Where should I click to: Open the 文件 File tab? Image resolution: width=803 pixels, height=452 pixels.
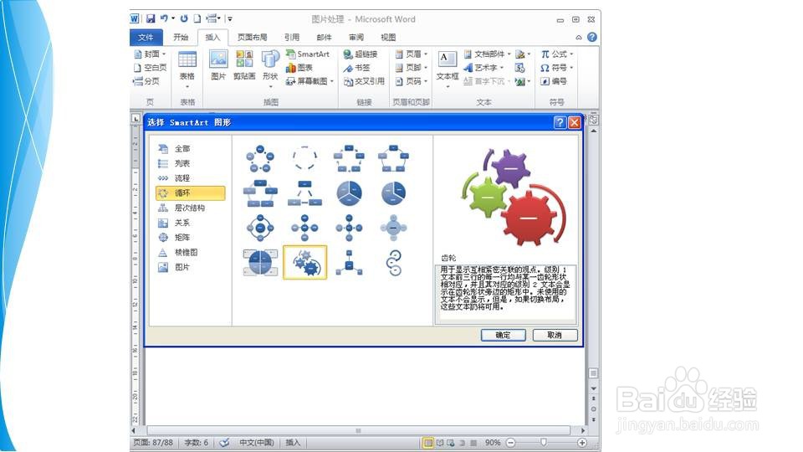(x=146, y=37)
